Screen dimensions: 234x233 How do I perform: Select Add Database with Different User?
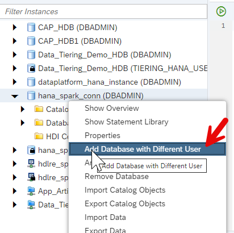point(147,149)
